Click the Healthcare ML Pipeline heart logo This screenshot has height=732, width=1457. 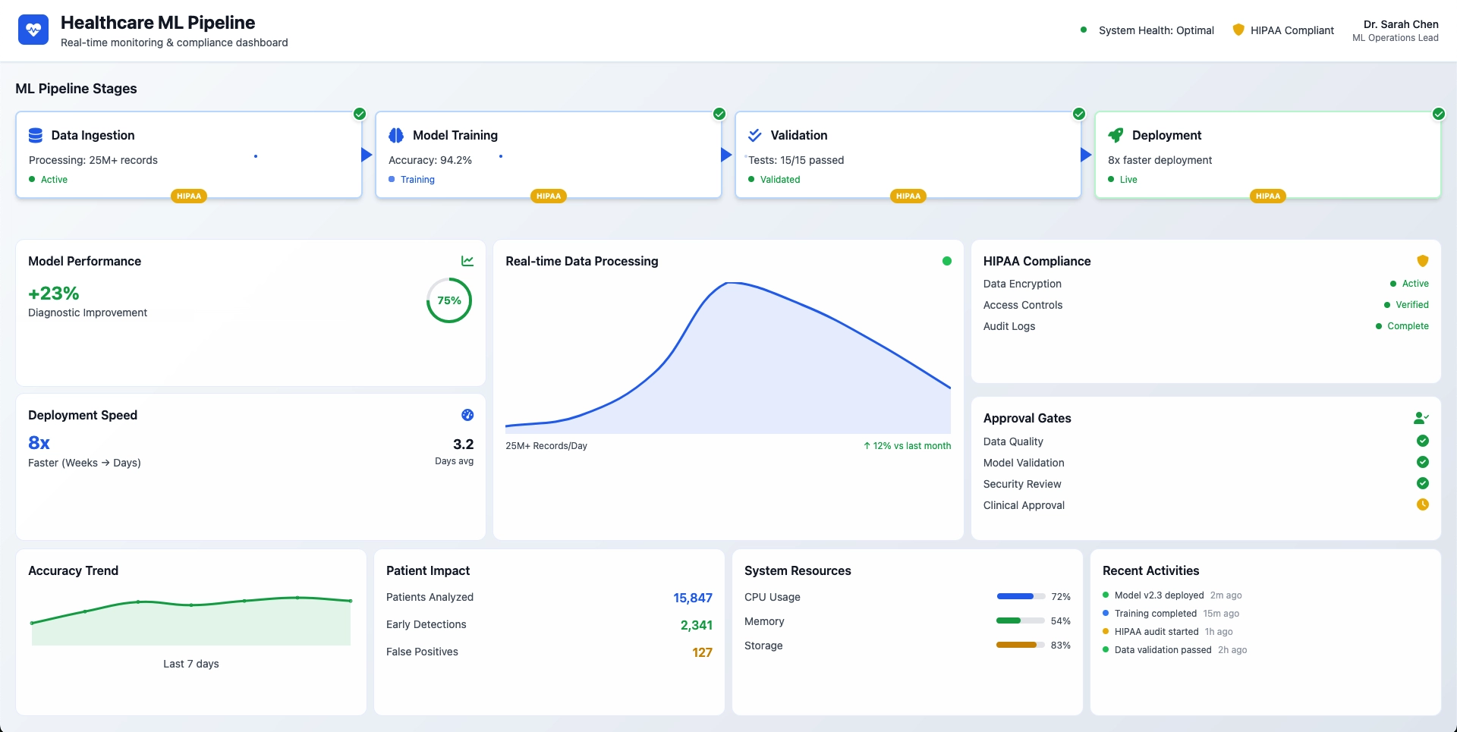tap(33, 30)
